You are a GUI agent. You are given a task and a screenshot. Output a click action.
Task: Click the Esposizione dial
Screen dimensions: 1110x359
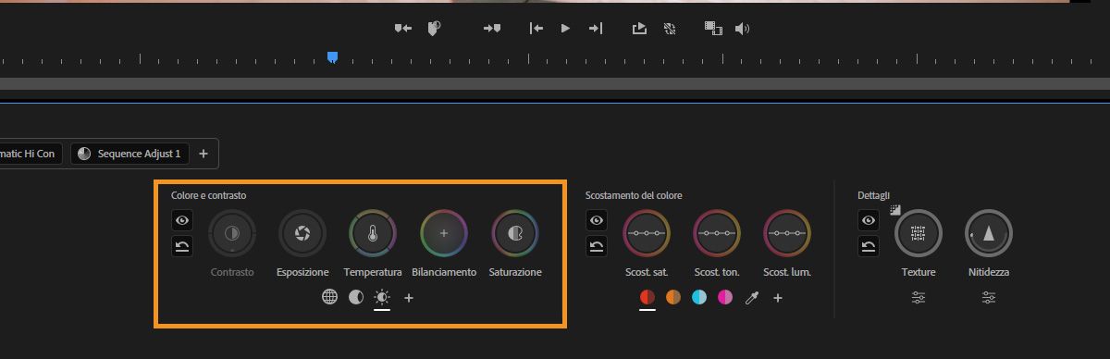point(302,234)
